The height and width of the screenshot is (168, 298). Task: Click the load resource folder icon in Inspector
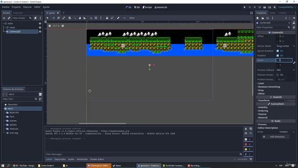point(263,18)
